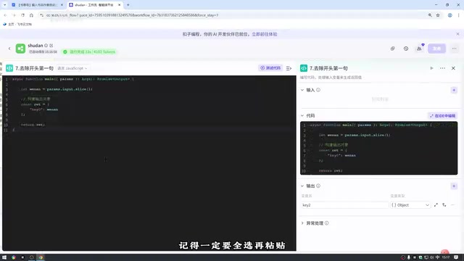The image size is (464, 261).
Task: Click the run-completed green status badge
Action: coord(89,51)
